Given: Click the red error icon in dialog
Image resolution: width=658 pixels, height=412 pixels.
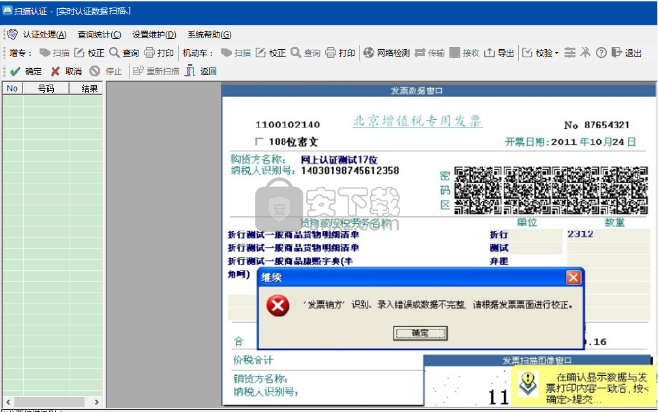Looking at the screenshot, I should (278, 306).
